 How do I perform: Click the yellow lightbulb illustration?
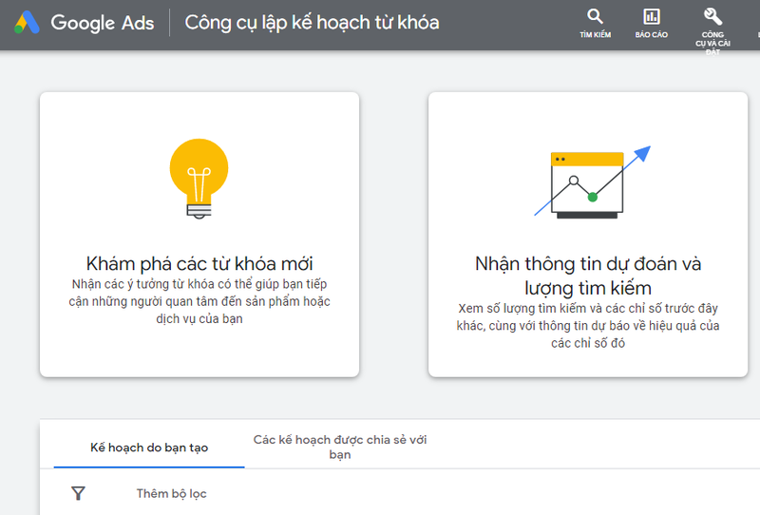pyautogui.click(x=199, y=179)
